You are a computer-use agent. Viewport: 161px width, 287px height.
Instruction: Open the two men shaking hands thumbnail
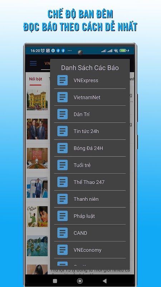[x=37, y=129]
